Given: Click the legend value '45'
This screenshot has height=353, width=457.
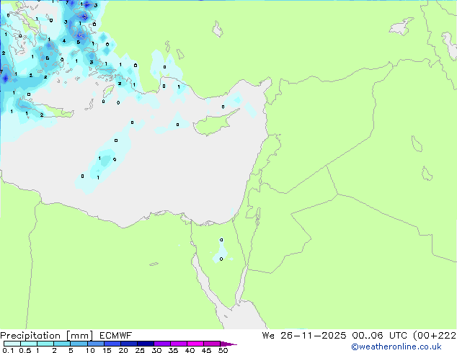Looking at the screenshot, I should (206, 350).
